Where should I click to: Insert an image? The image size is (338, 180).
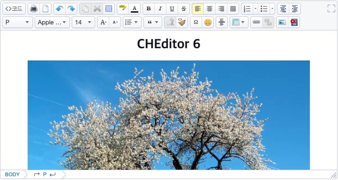(x=282, y=22)
